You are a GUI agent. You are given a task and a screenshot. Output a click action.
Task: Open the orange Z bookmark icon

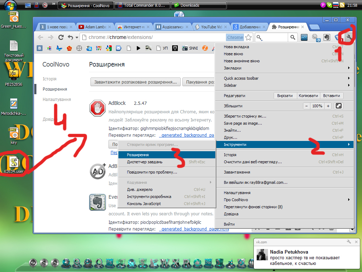[205, 48]
